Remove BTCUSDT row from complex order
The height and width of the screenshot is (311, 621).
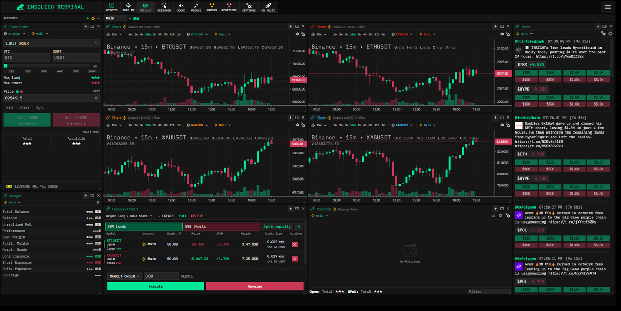coord(294,244)
